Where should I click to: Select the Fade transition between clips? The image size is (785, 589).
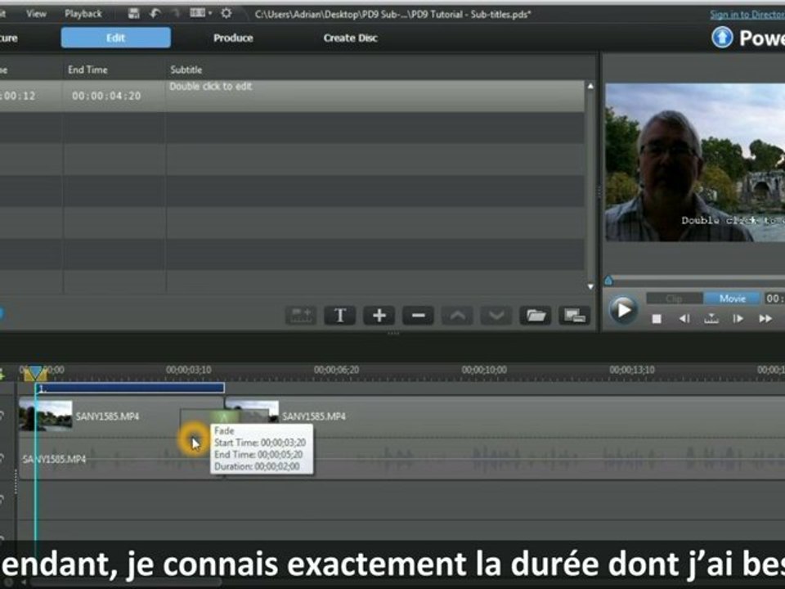pyautogui.click(x=224, y=416)
